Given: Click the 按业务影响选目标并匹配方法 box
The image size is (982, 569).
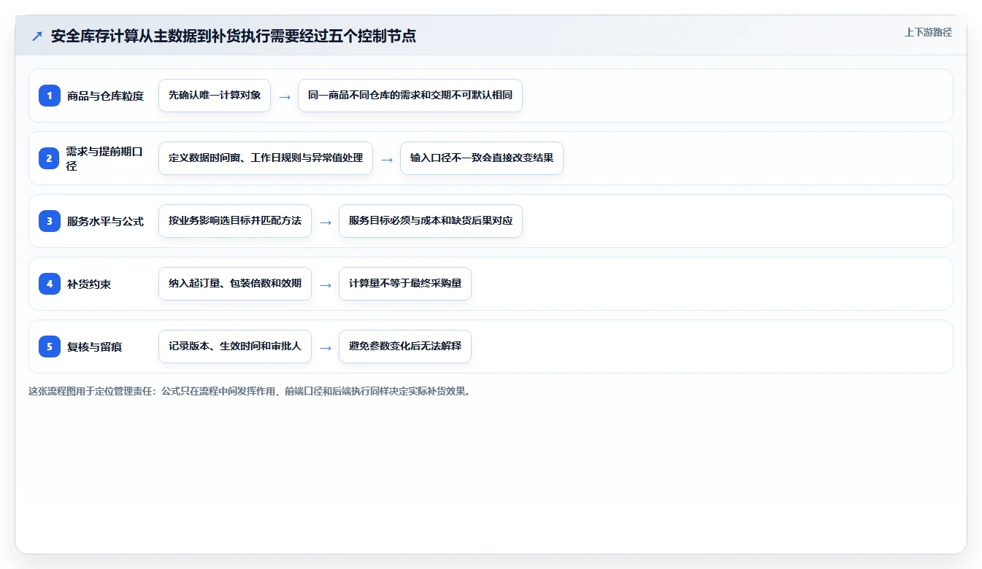Looking at the screenshot, I should click(235, 221).
